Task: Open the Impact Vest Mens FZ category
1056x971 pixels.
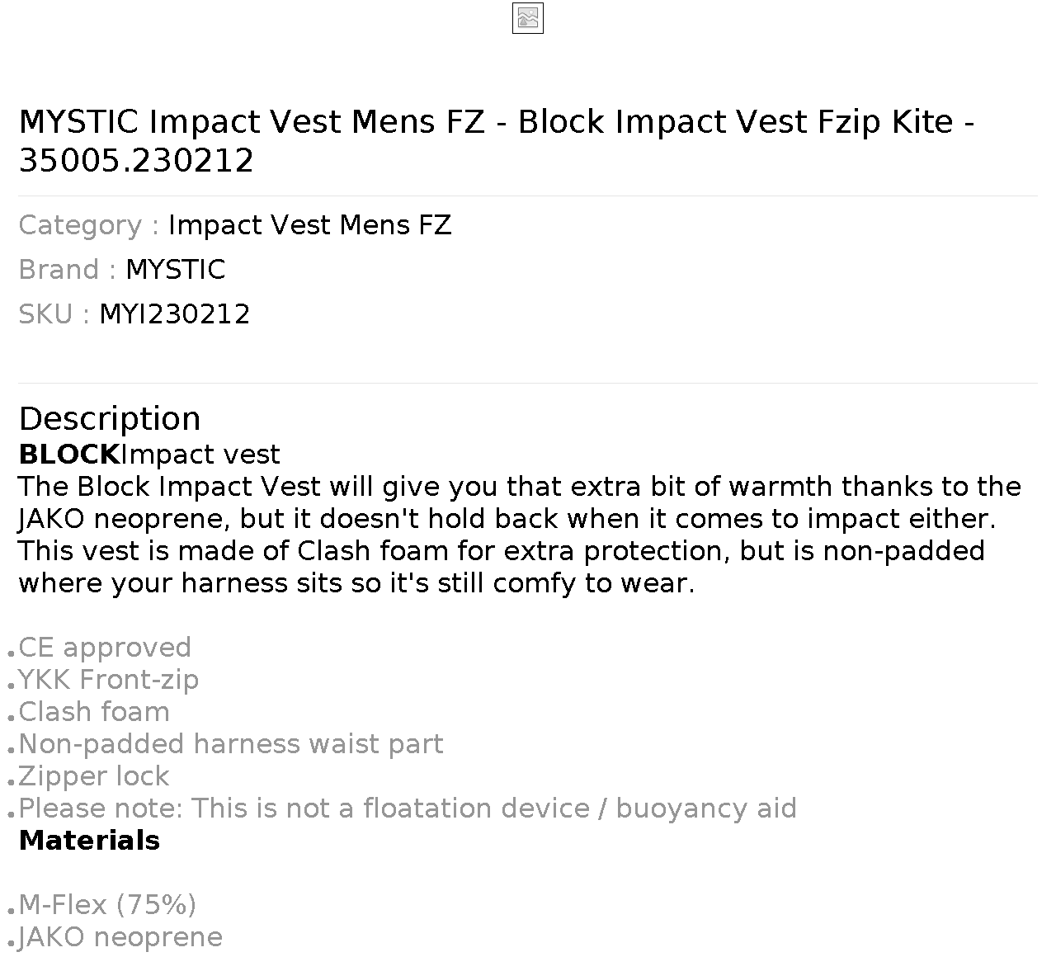Action: tap(310, 225)
